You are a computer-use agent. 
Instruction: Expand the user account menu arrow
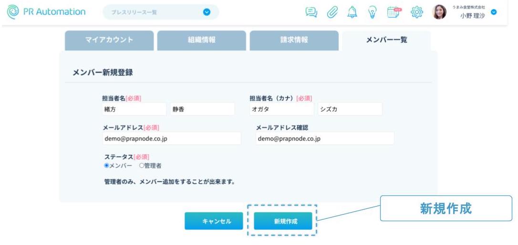pyautogui.click(x=494, y=12)
